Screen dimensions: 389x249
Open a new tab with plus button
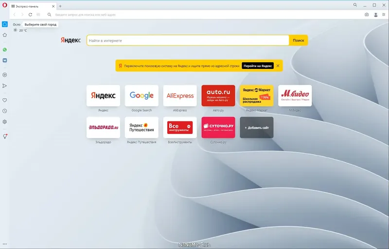pyautogui.click(x=60, y=6)
